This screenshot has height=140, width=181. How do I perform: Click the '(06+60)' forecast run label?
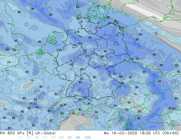171,133
